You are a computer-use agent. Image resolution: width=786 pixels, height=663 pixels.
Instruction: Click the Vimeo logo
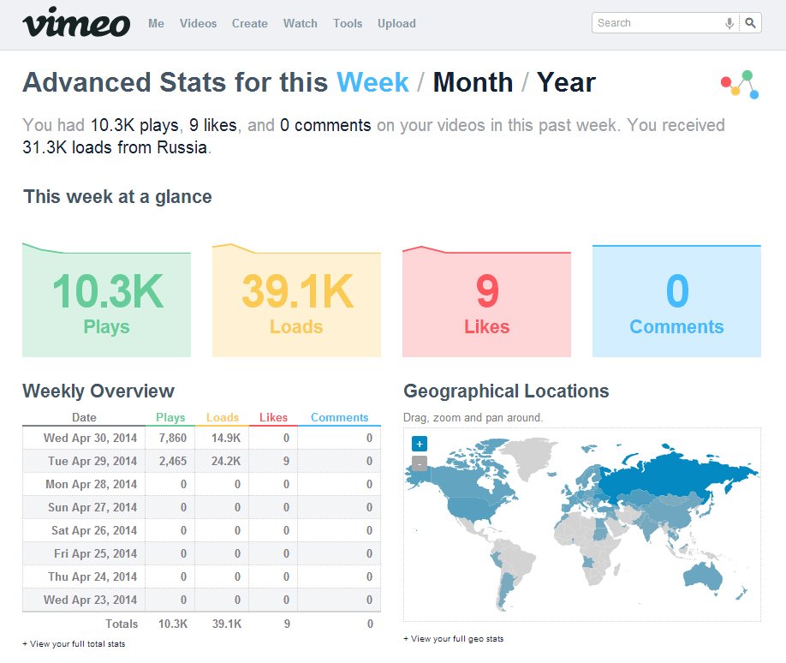coord(76,22)
